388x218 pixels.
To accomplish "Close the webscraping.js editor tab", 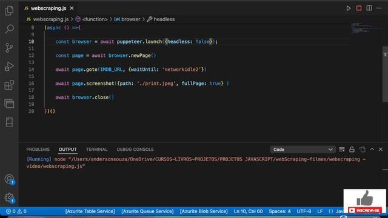I will pos(72,8).
